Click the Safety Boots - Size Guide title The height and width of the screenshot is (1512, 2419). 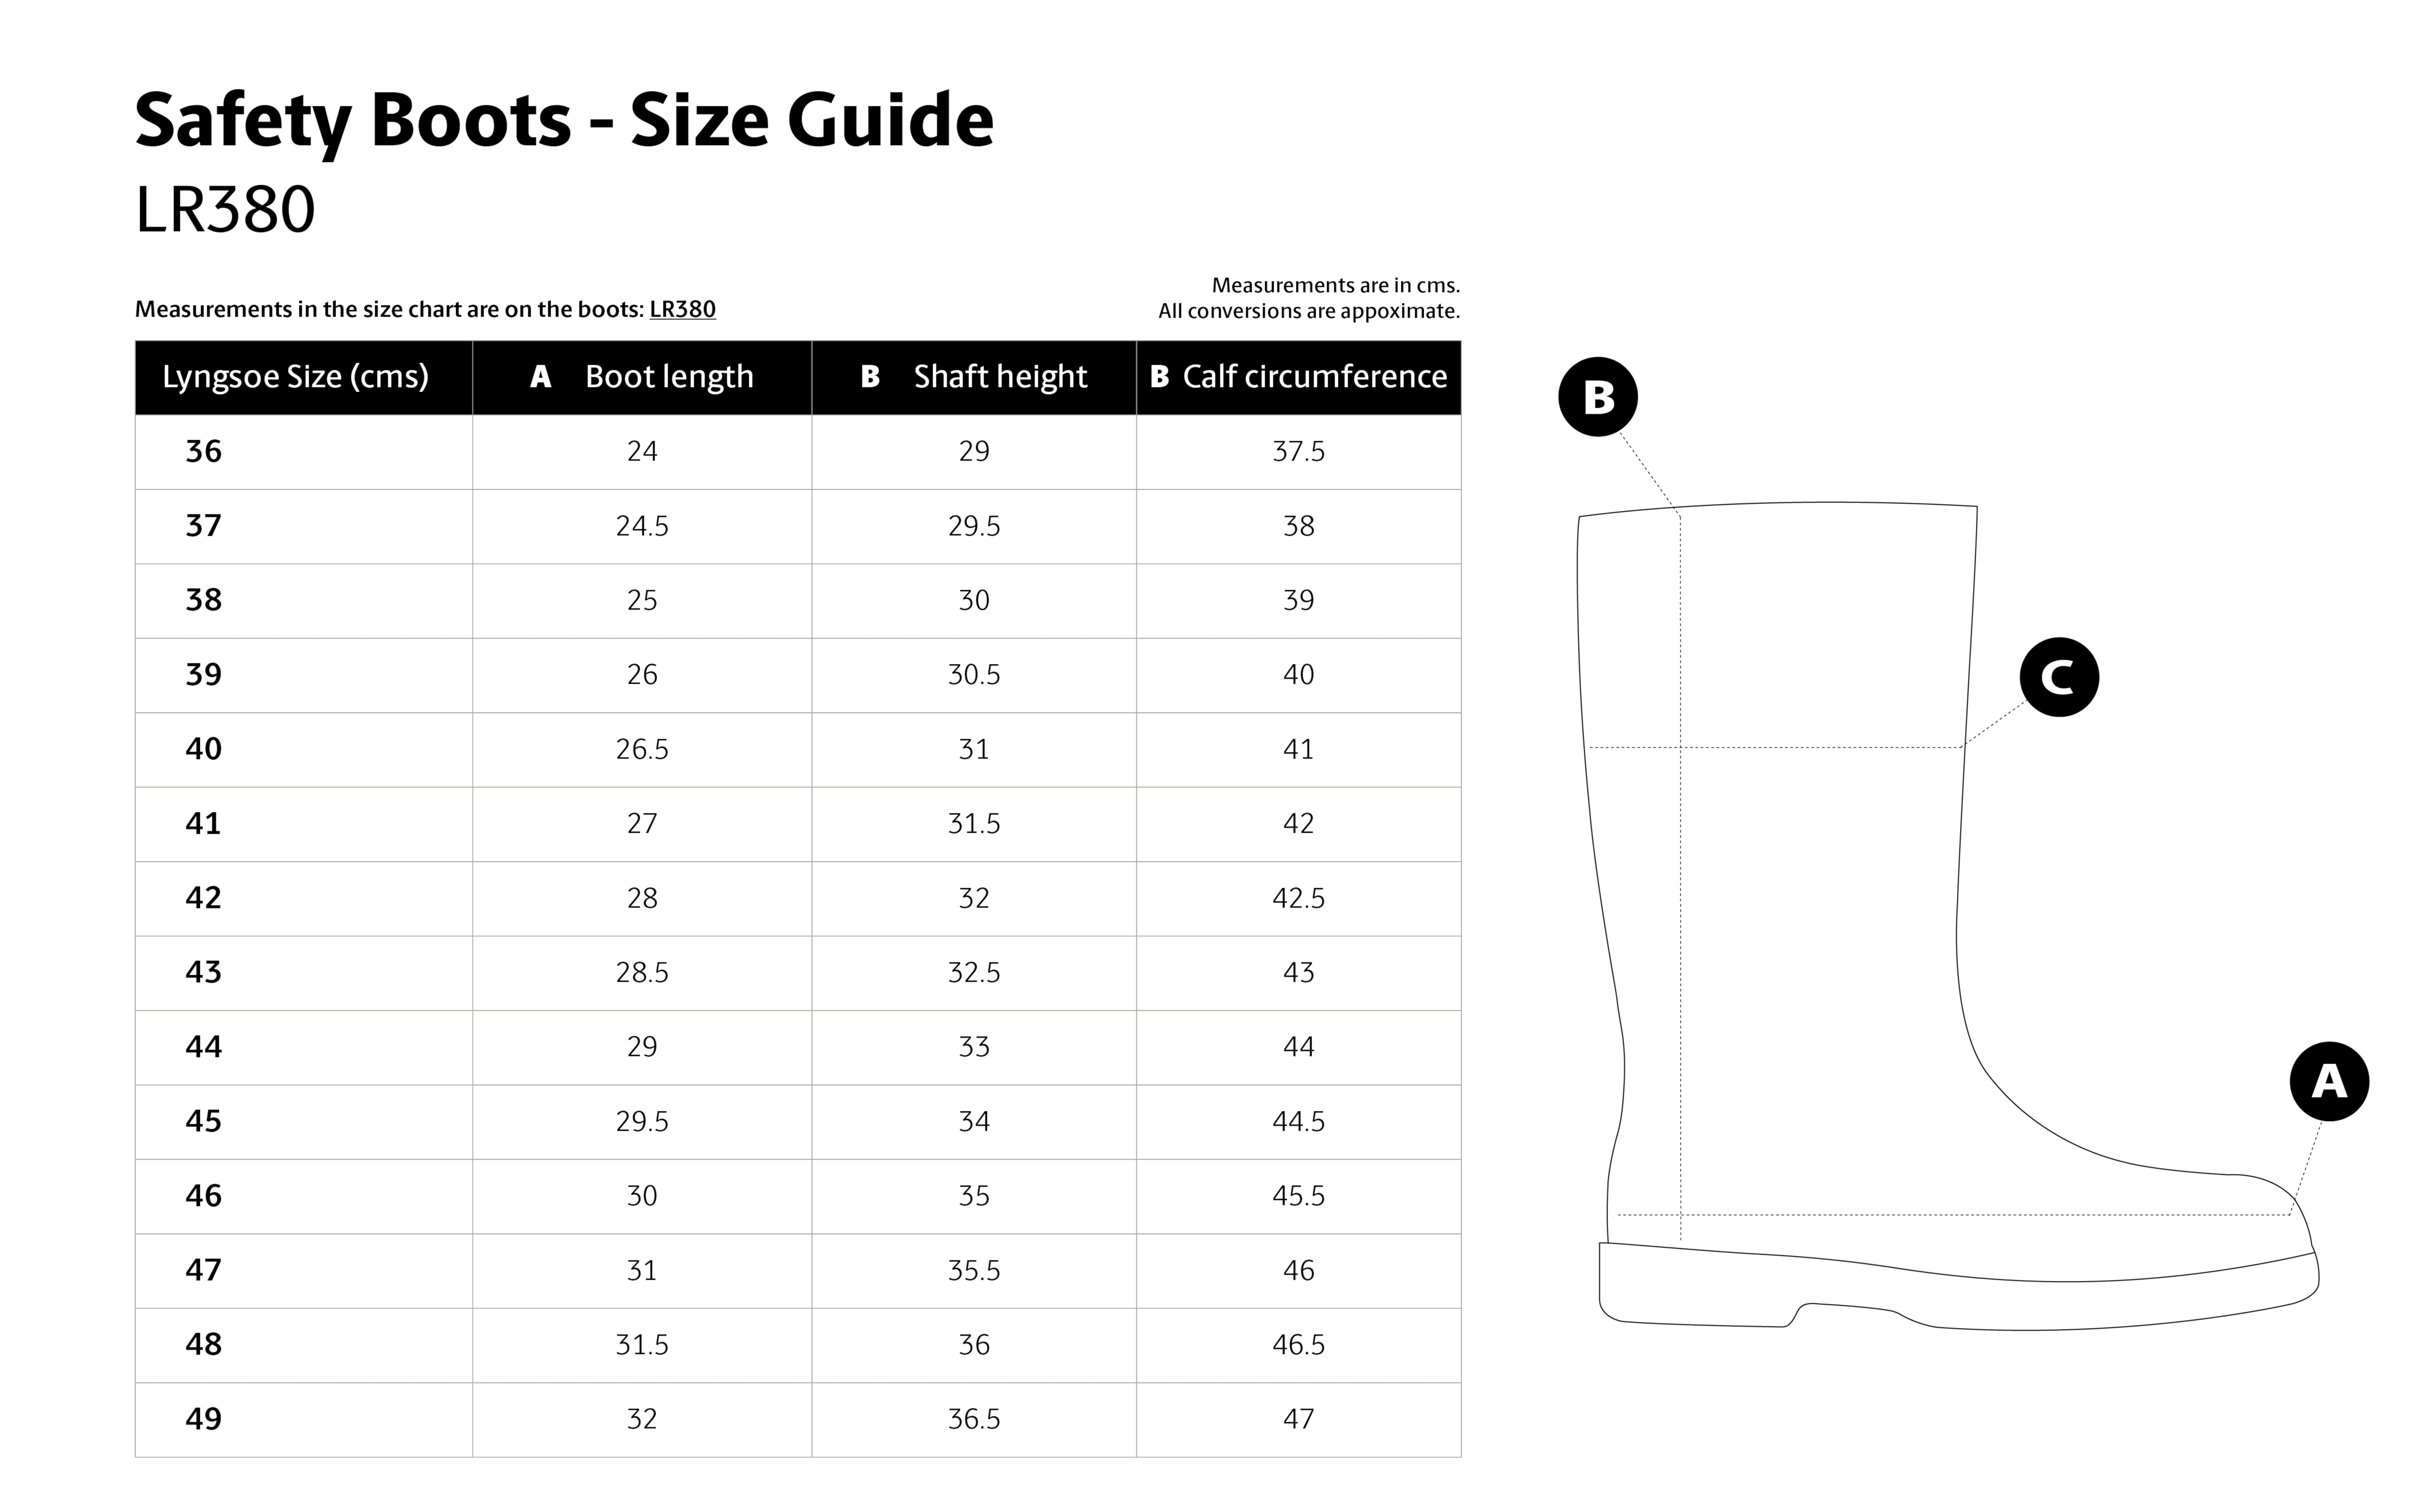point(564,120)
